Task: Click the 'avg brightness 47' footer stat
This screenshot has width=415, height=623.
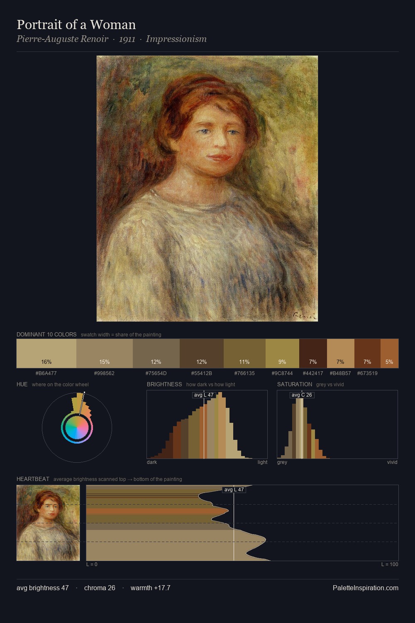Action: coord(43,588)
